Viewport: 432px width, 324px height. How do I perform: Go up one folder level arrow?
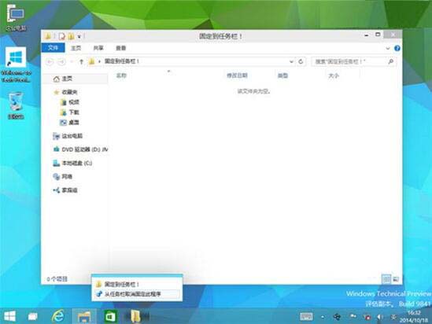tap(81, 62)
